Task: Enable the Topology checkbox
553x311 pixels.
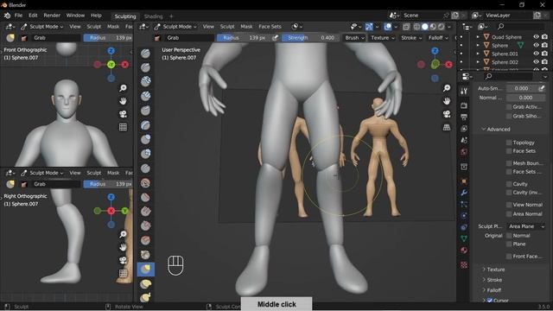Action: 509,143
